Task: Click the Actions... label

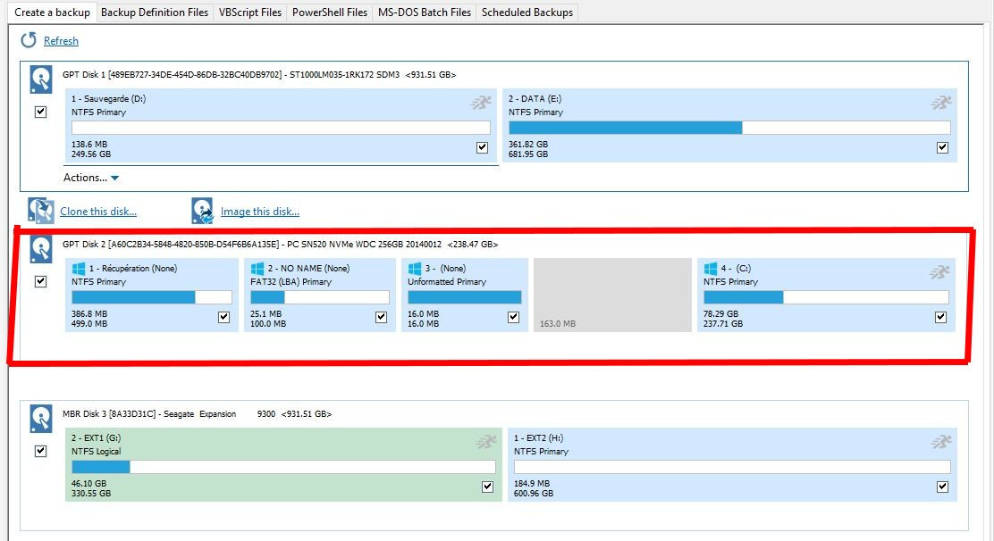Action: click(x=85, y=178)
